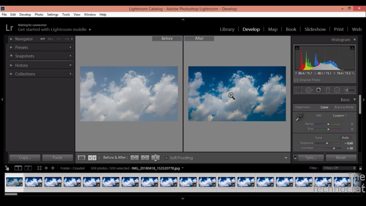Enable Soft Proofing
Viewport: 366px width, 206px height.
point(166,158)
